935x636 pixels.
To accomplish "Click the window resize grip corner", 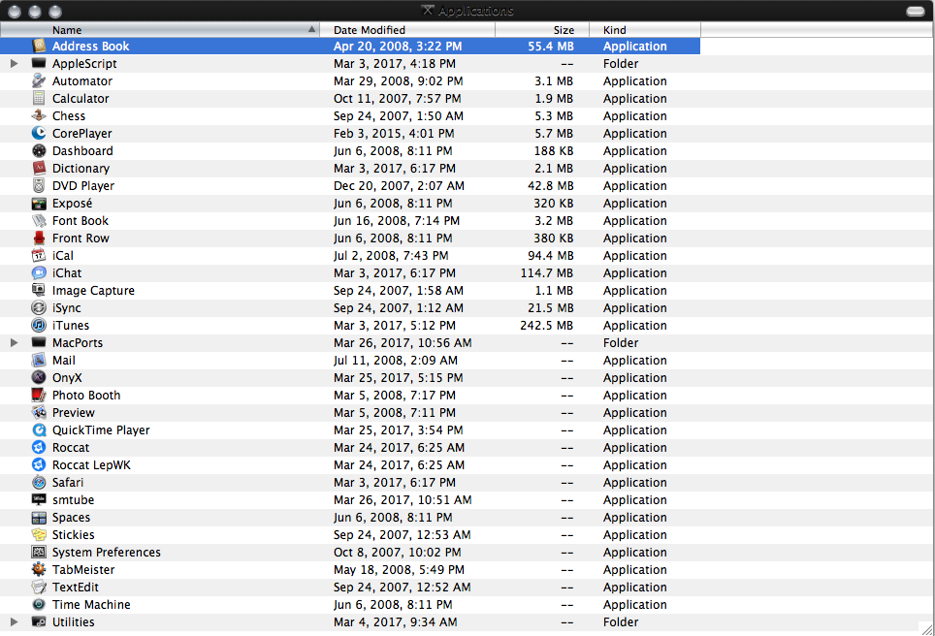I will pyautogui.click(x=927, y=628).
